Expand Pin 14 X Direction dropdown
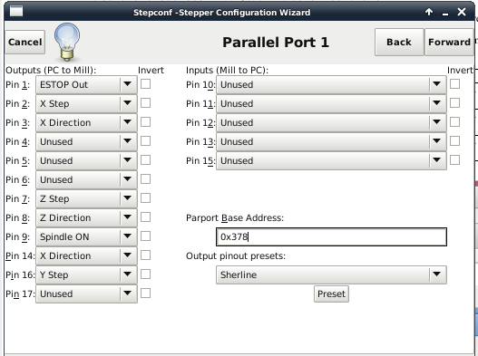Viewport: 478px width, 356px height. pyautogui.click(x=86, y=255)
